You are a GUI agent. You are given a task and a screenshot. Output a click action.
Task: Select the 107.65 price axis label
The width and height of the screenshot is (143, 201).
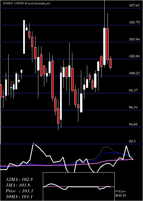pos(134,6)
